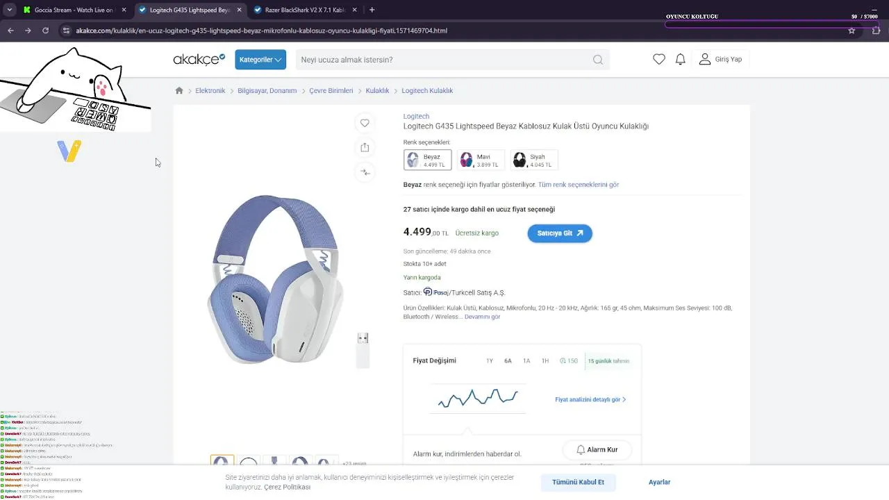Click the site info icon in address bar
This screenshot has width=889, height=500.
tap(66, 31)
